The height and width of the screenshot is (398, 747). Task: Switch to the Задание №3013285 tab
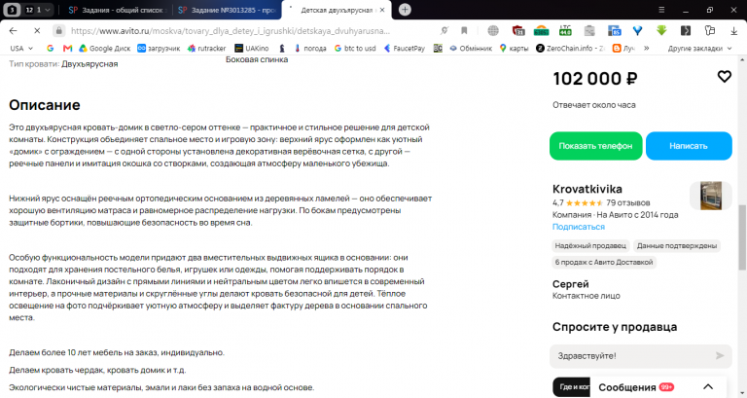228,10
